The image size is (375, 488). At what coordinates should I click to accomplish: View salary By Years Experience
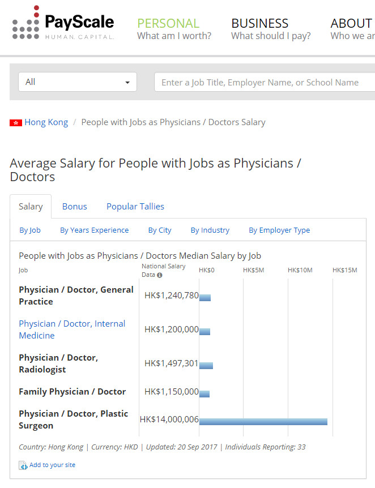95,230
